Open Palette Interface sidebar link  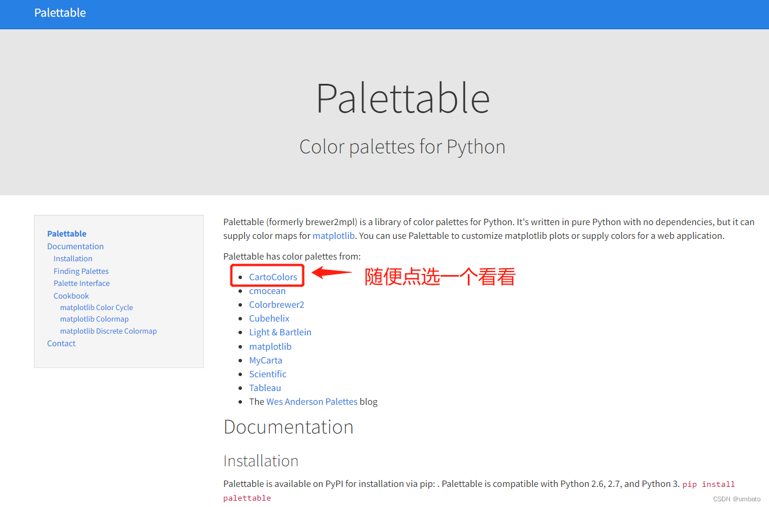tap(82, 283)
